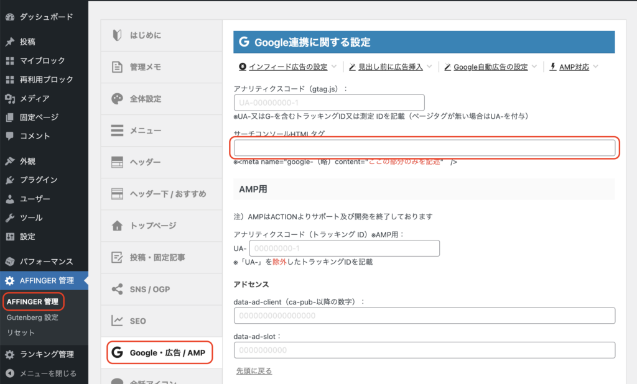Focus the サーチコンソールHTMLタグ input field

tap(424, 148)
